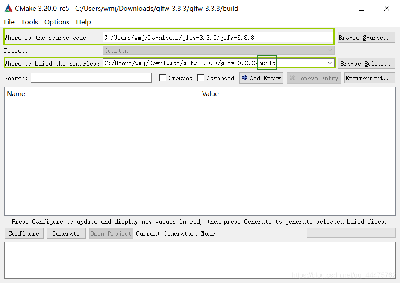
Task: Click the output log text area
Action: pos(200,260)
